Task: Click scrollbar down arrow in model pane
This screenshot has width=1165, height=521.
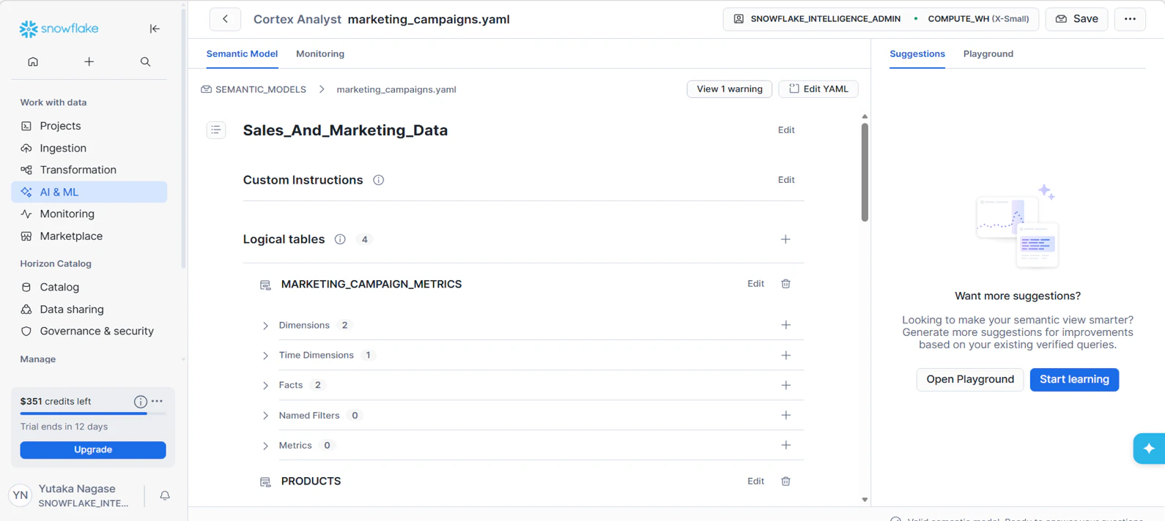Action: click(x=865, y=500)
